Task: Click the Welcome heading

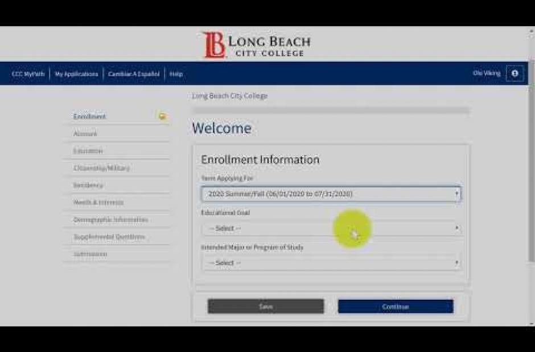Action: pyautogui.click(x=222, y=128)
